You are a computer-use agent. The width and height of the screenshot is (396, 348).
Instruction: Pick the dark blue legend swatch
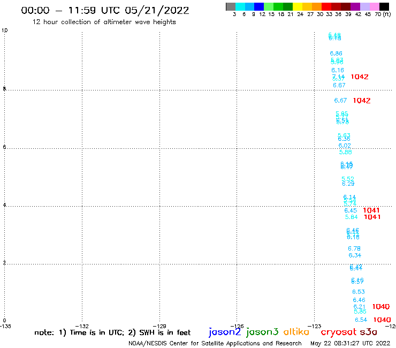pos(259,6)
